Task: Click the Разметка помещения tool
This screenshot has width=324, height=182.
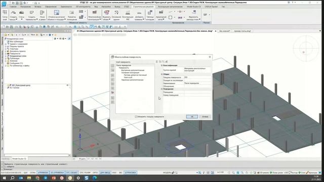Action: 72,15
